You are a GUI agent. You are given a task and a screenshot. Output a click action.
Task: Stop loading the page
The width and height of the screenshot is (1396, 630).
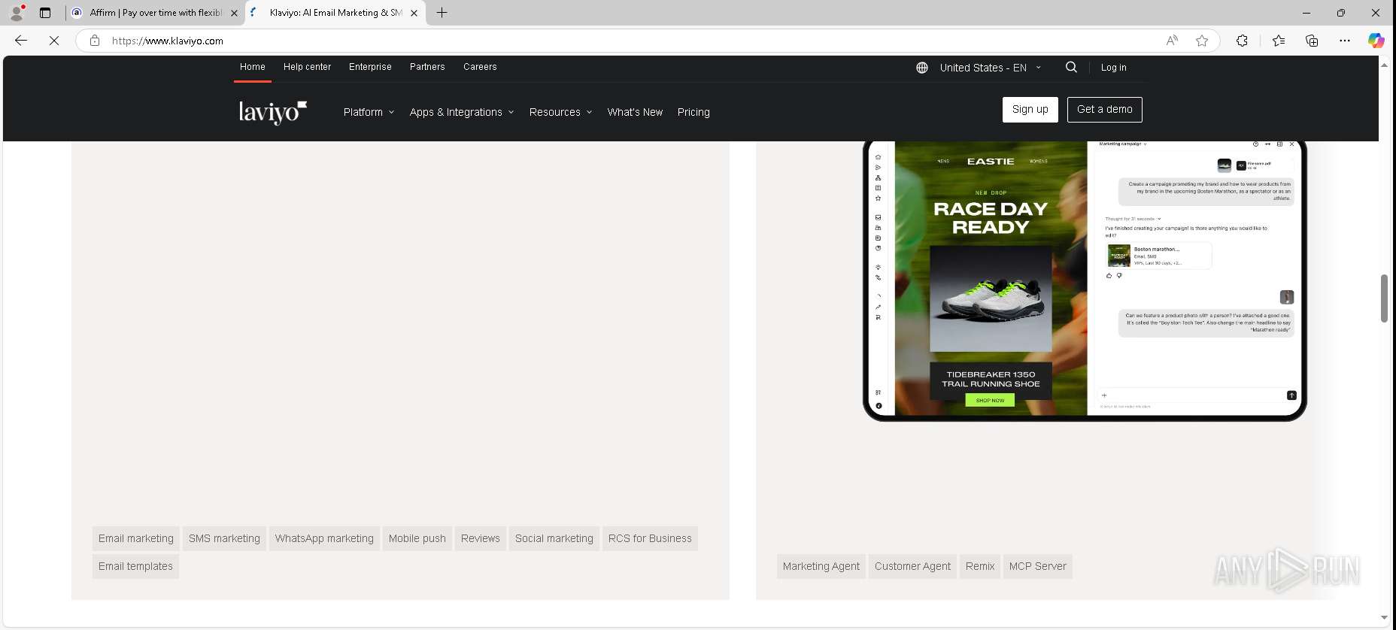pos(54,41)
